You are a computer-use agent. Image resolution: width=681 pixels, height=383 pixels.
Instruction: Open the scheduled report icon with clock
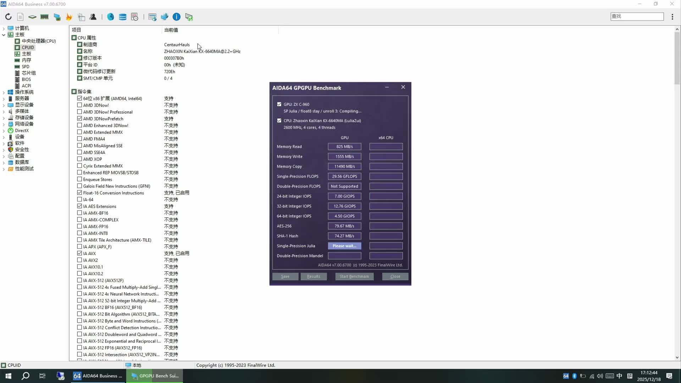pos(134,17)
